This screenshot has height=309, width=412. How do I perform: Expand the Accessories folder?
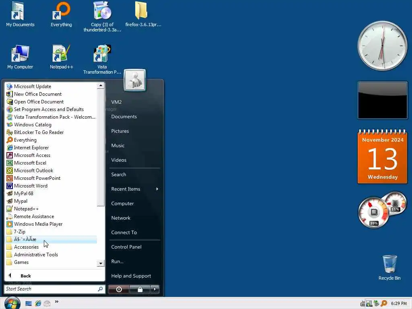pos(51,247)
